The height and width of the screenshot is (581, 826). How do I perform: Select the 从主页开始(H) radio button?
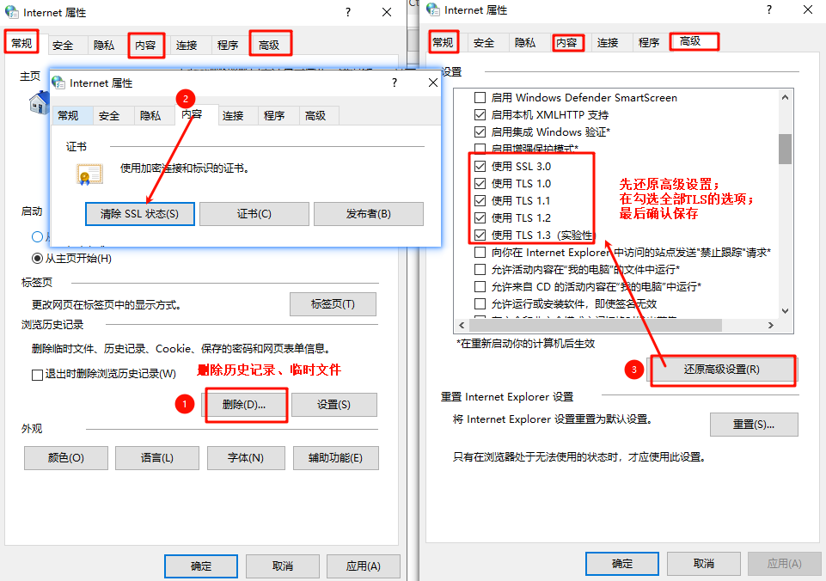38,258
